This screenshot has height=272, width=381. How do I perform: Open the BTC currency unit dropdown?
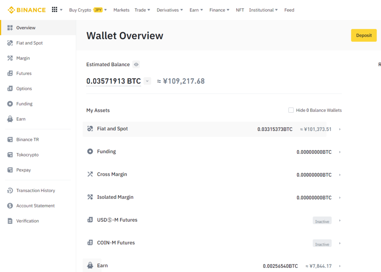pos(147,81)
